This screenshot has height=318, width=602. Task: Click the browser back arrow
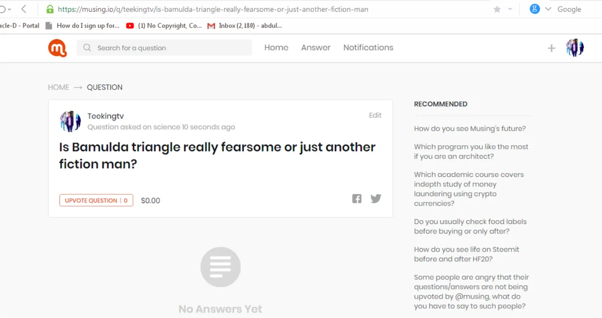point(24,9)
